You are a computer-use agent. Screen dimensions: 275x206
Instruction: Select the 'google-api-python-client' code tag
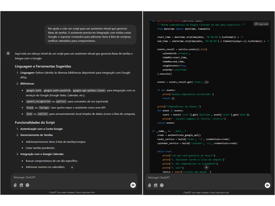click(x=89, y=90)
